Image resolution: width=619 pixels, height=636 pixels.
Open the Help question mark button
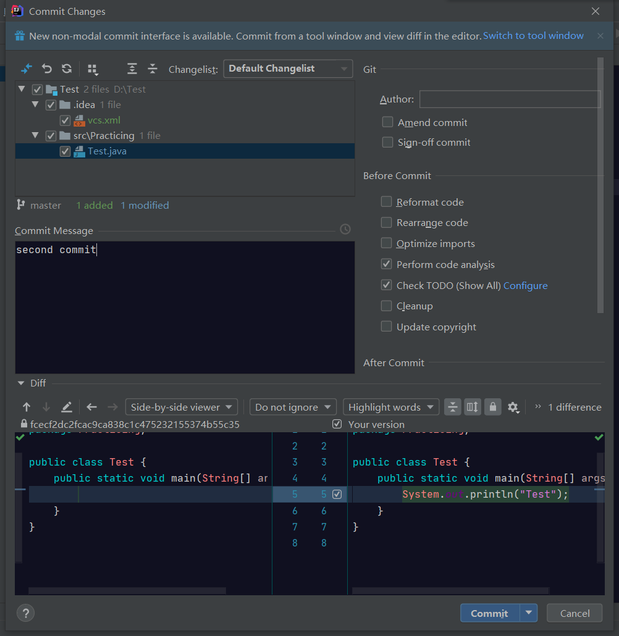pos(25,613)
